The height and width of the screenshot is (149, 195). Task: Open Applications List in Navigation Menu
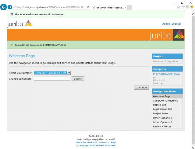162,109
